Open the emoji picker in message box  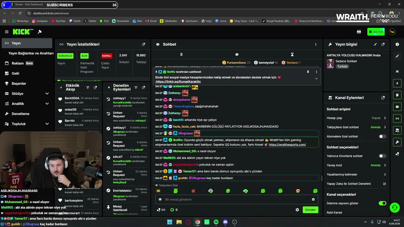[x=313, y=200]
